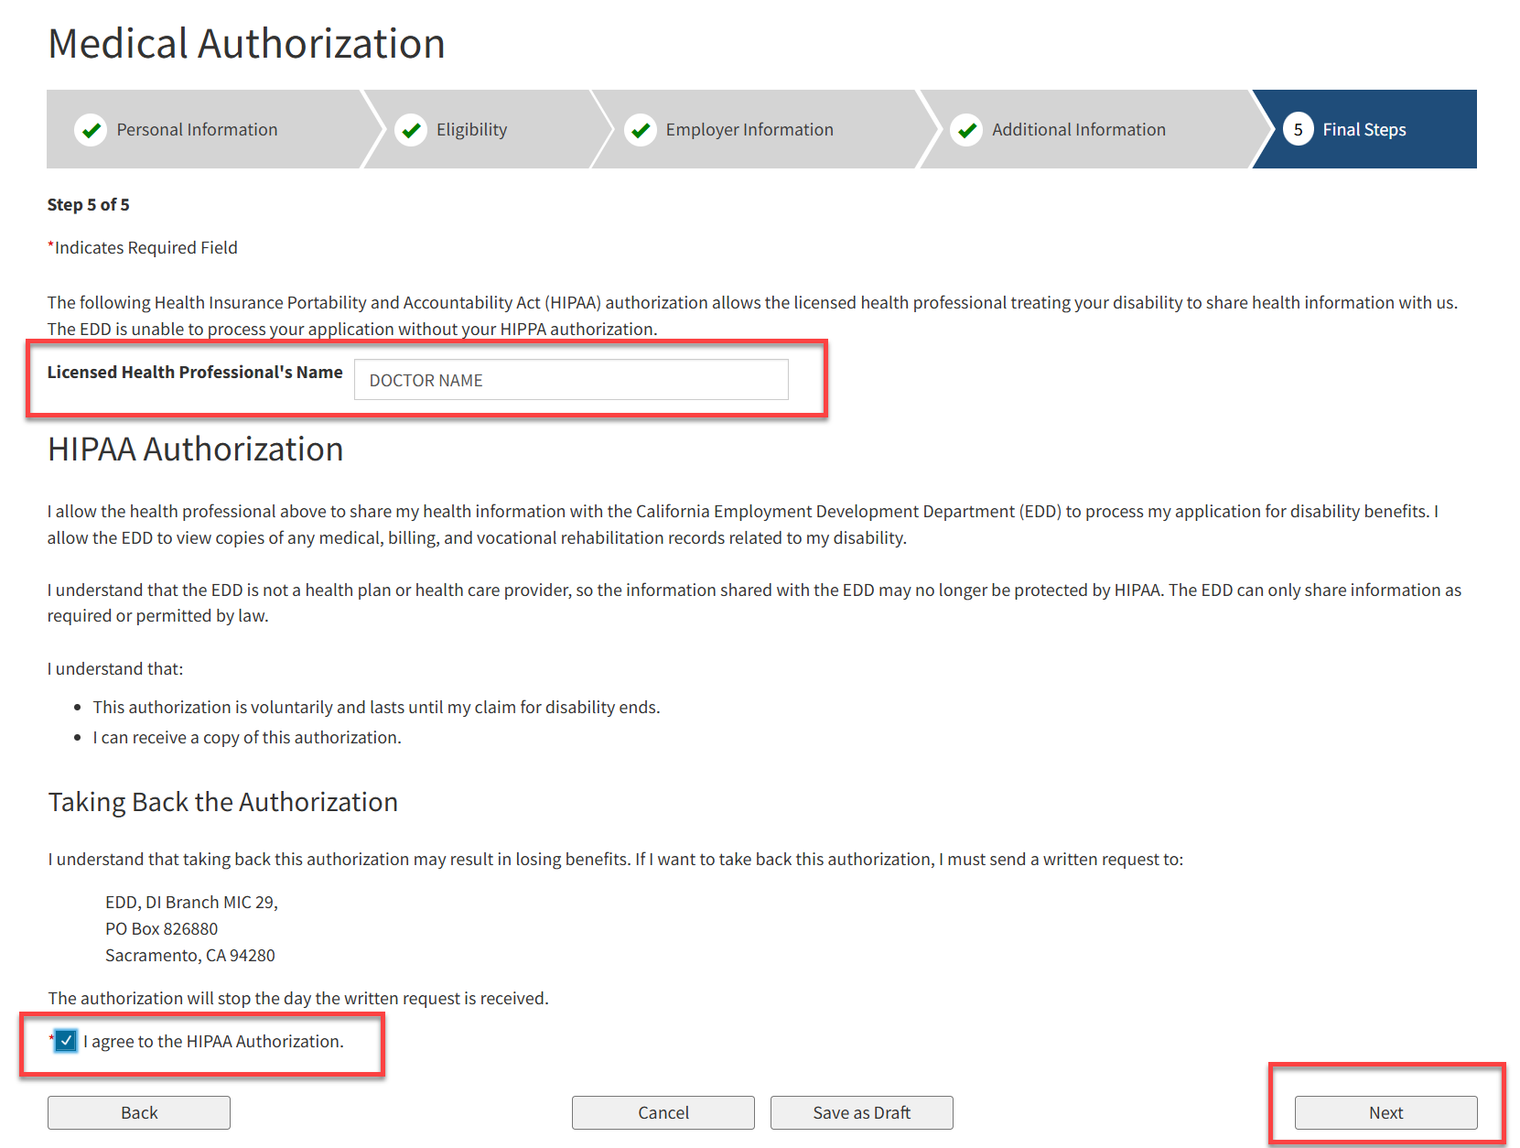
Task: Open the Eligibility step label
Action: pyautogui.click(x=471, y=130)
